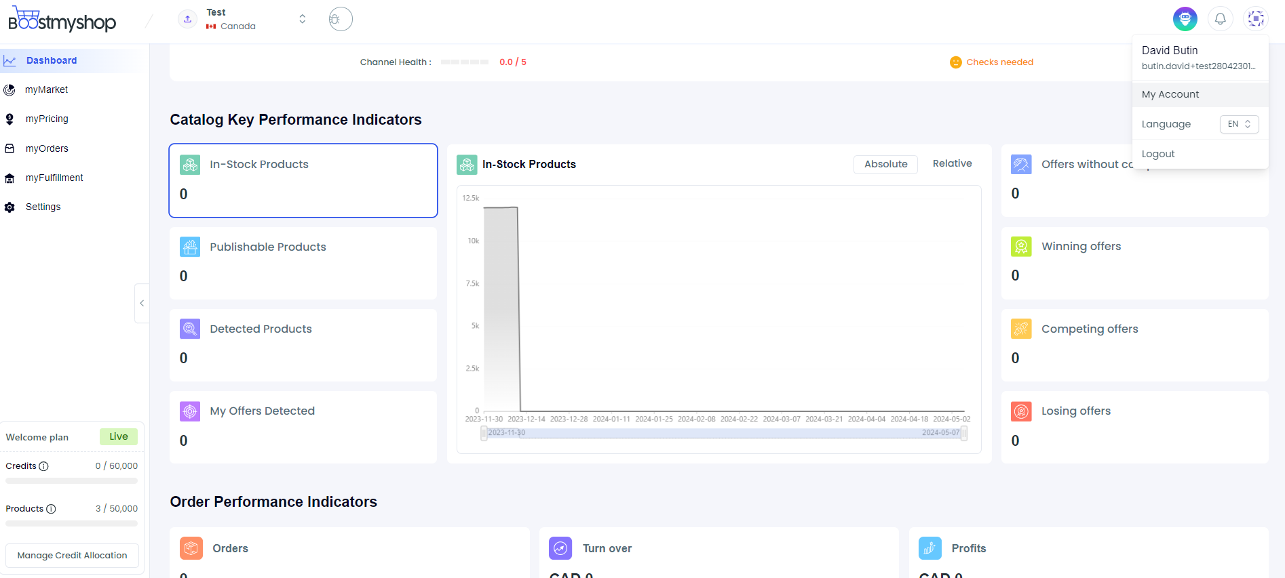The height and width of the screenshot is (578, 1285).
Task: Click the notification bell icon
Action: (x=1220, y=19)
